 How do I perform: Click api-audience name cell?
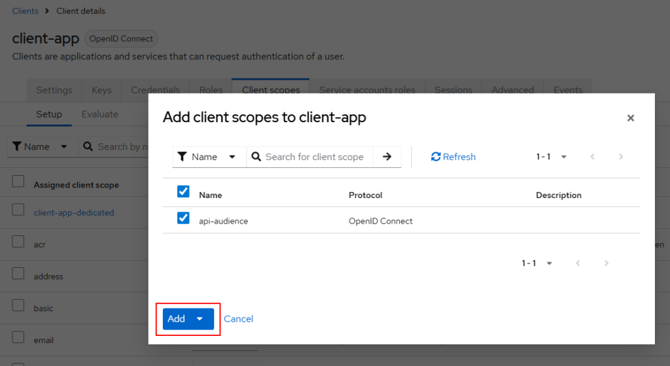(224, 221)
